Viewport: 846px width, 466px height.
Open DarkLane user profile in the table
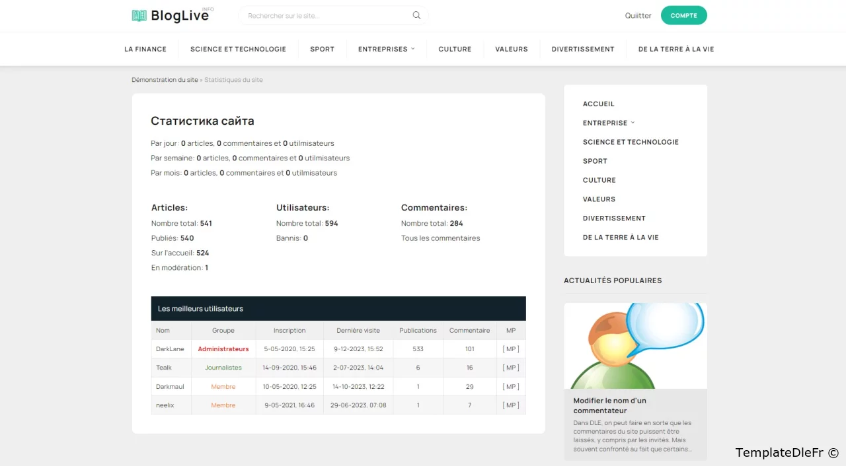tap(170, 349)
